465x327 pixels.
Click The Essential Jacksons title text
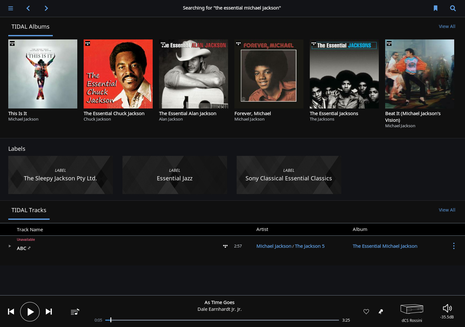(334, 114)
